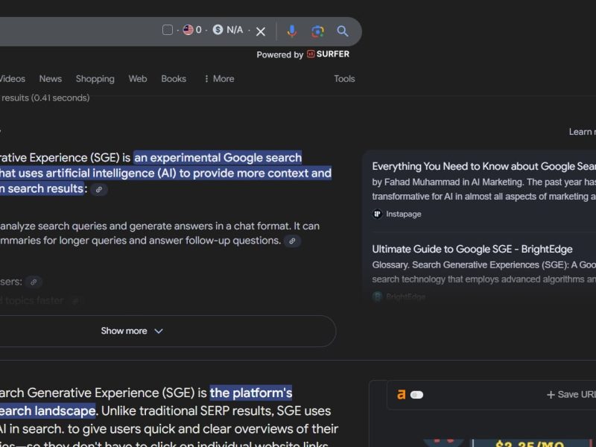This screenshot has height=447, width=596.
Task: Click the 'results (0.41 seconds)' text
Action: 45,98
